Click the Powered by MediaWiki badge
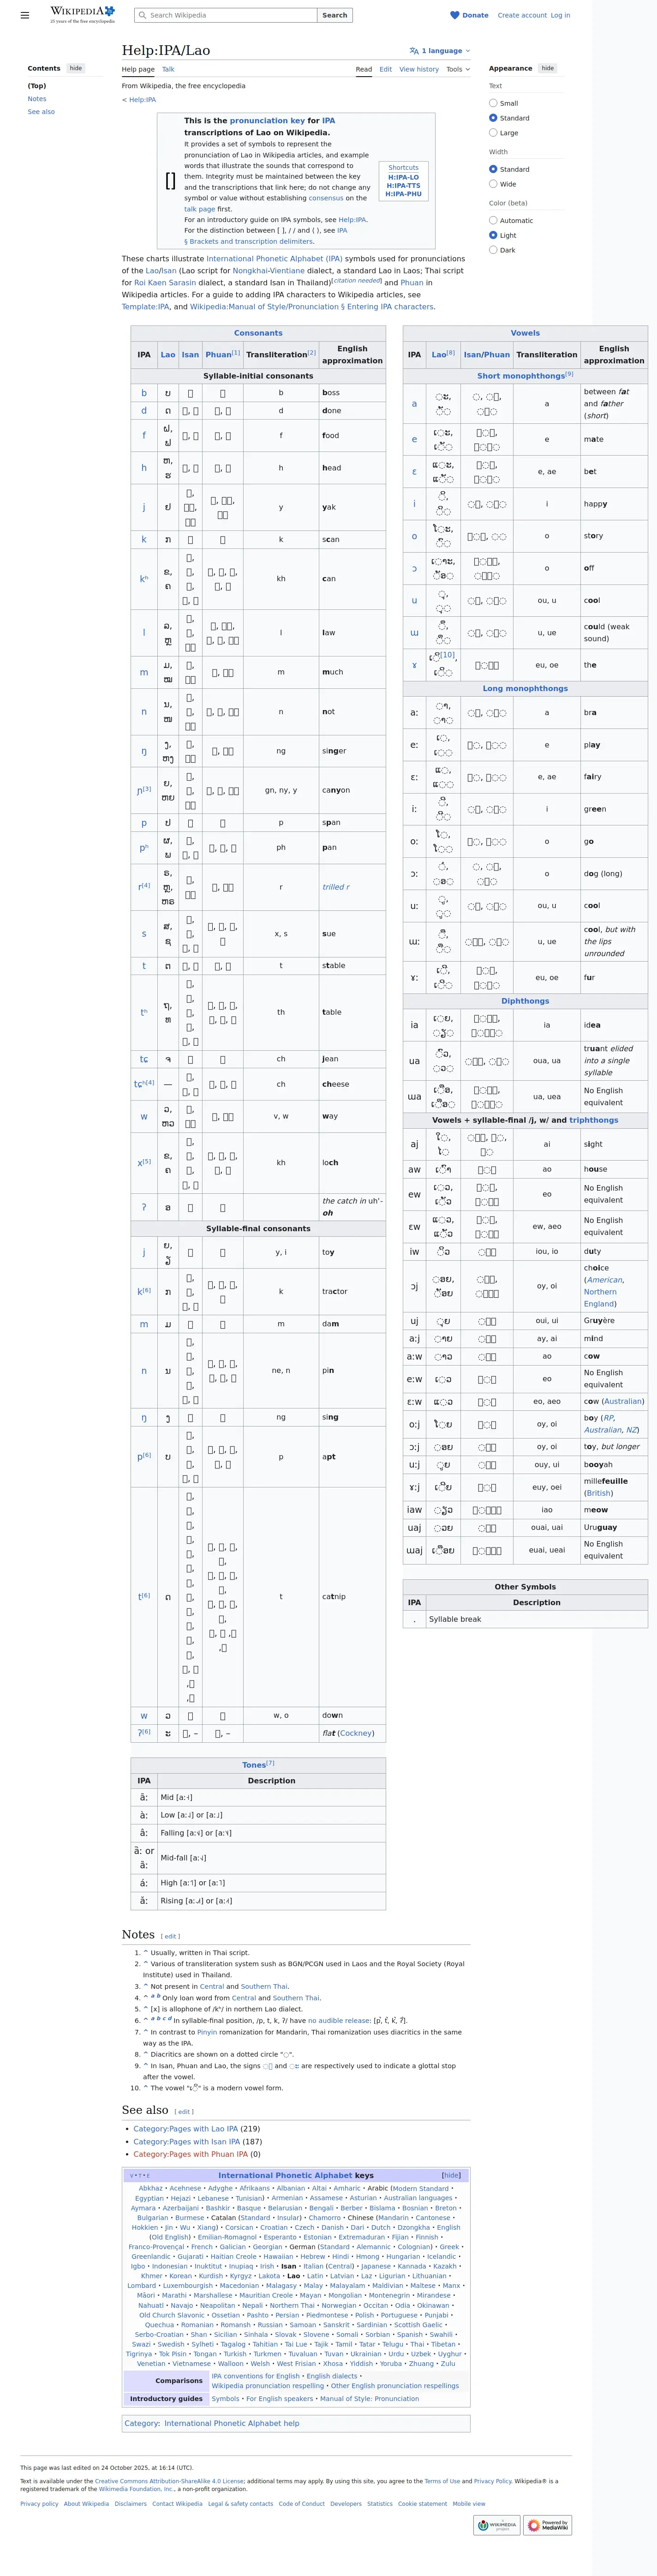The width and height of the screenshot is (657, 2576). coord(548,2525)
